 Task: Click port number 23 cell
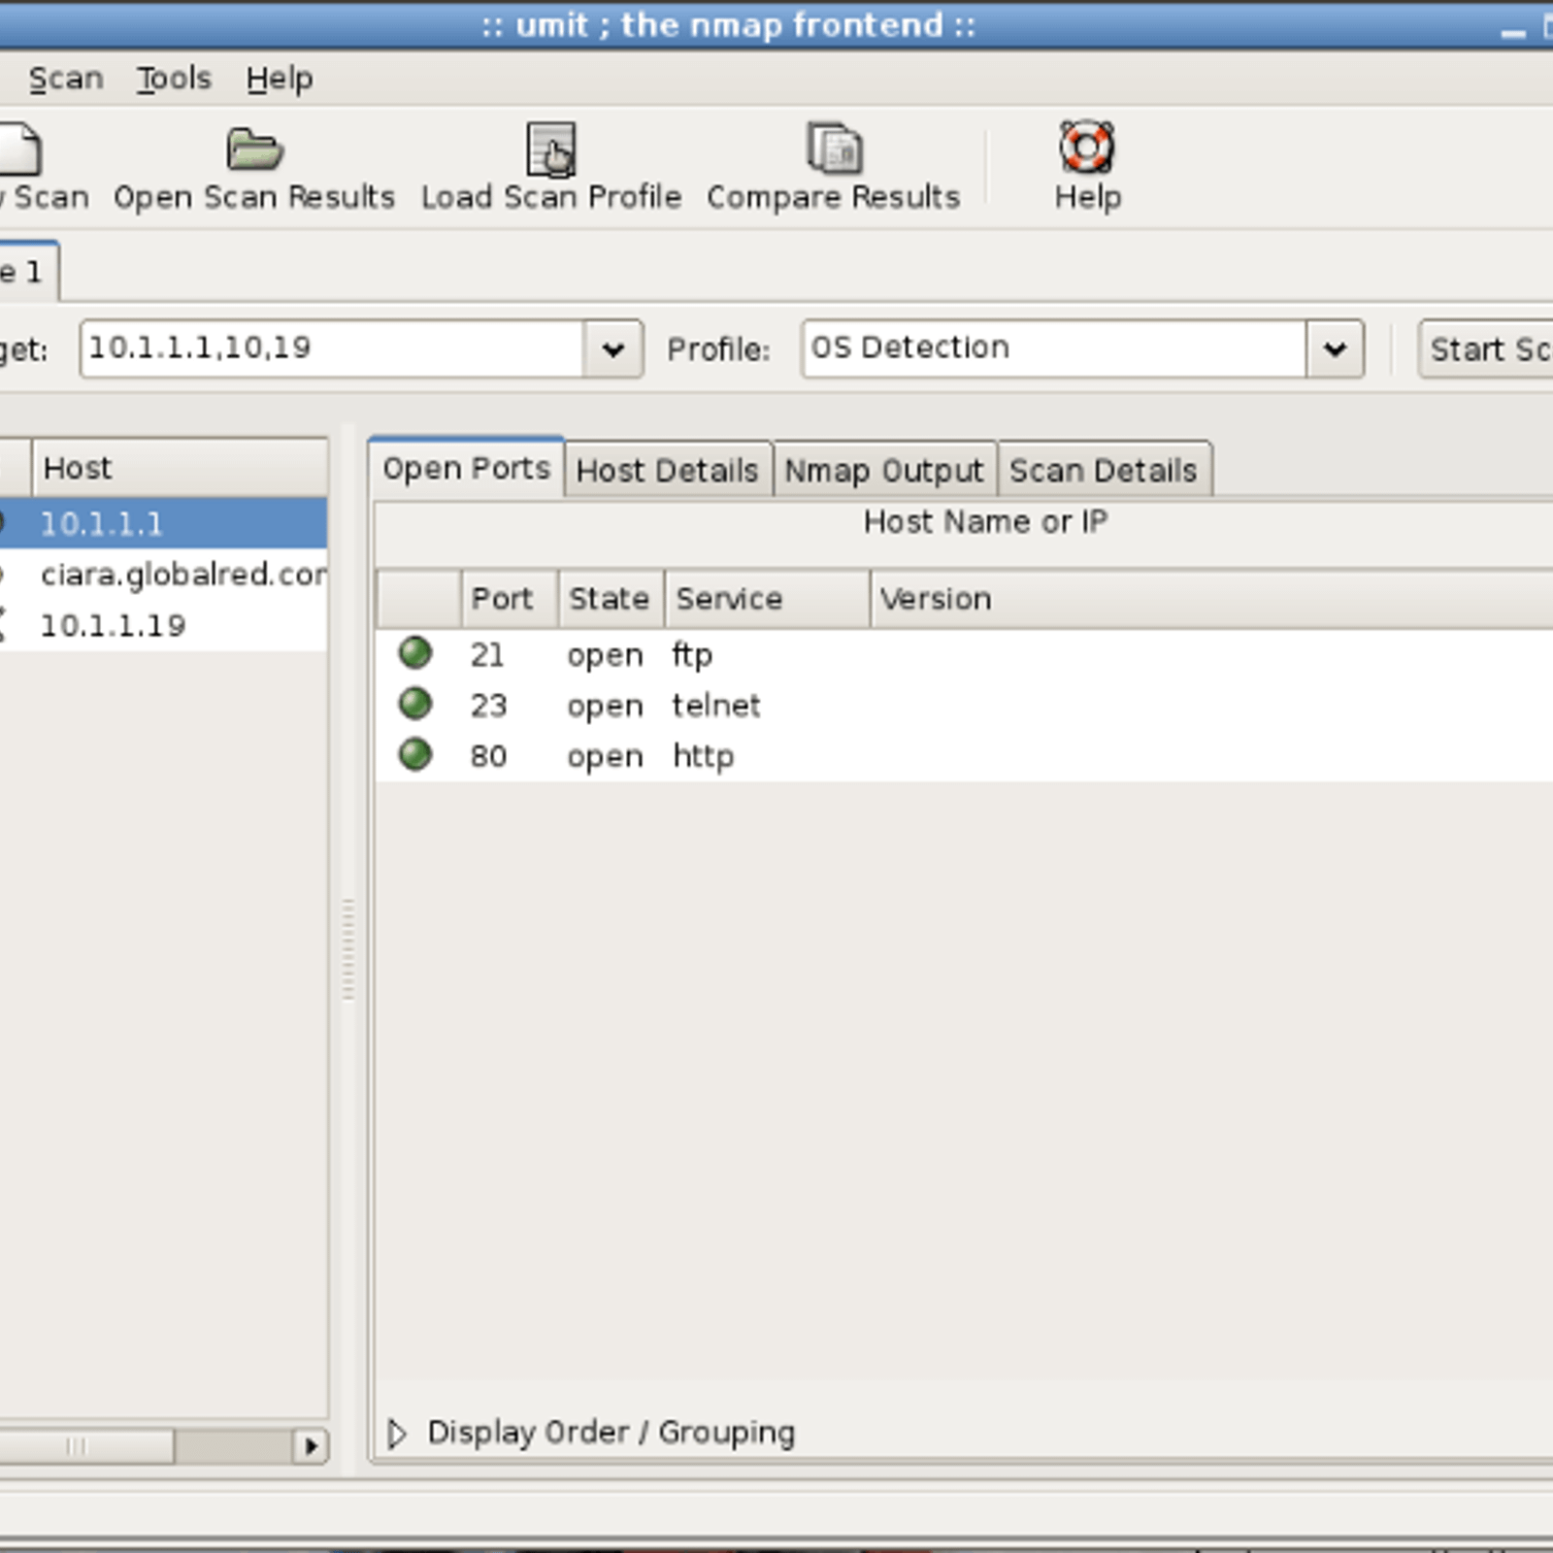488,706
